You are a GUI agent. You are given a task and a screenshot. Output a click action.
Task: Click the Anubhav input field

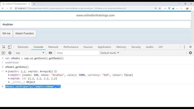95,25
